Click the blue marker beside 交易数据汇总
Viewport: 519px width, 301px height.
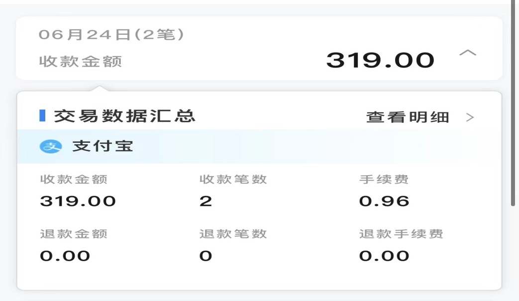[42, 115]
